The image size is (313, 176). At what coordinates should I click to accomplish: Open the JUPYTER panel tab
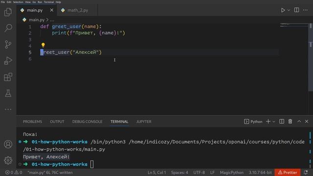[144, 122]
